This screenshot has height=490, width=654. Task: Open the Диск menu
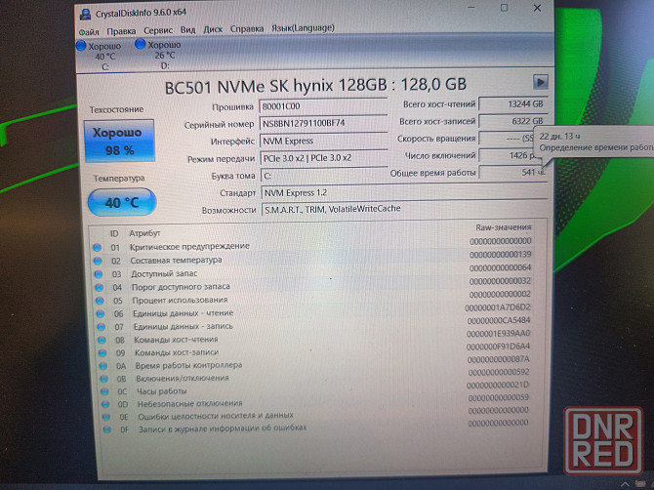[213, 29]
